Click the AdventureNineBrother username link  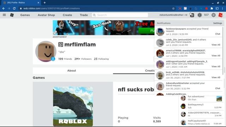point(173,15)
